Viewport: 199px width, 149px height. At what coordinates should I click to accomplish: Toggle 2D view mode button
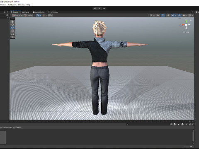tap(158, 15)
